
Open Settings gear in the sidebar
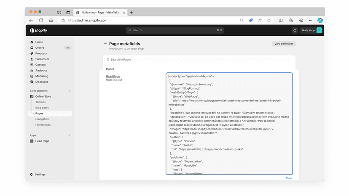coord(31,175)
